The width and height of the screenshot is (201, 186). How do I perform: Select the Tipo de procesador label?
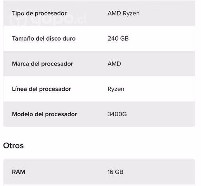point(39,14)
